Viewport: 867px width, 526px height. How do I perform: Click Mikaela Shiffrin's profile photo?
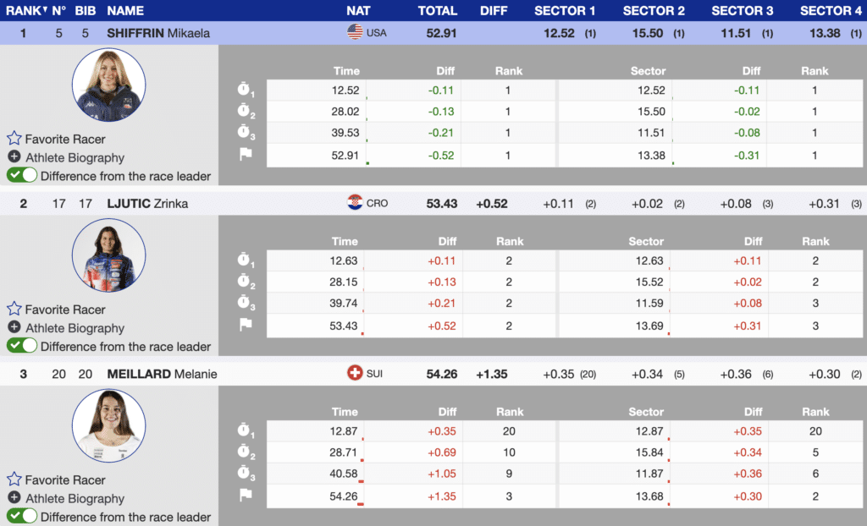click(x=108, y=86)
